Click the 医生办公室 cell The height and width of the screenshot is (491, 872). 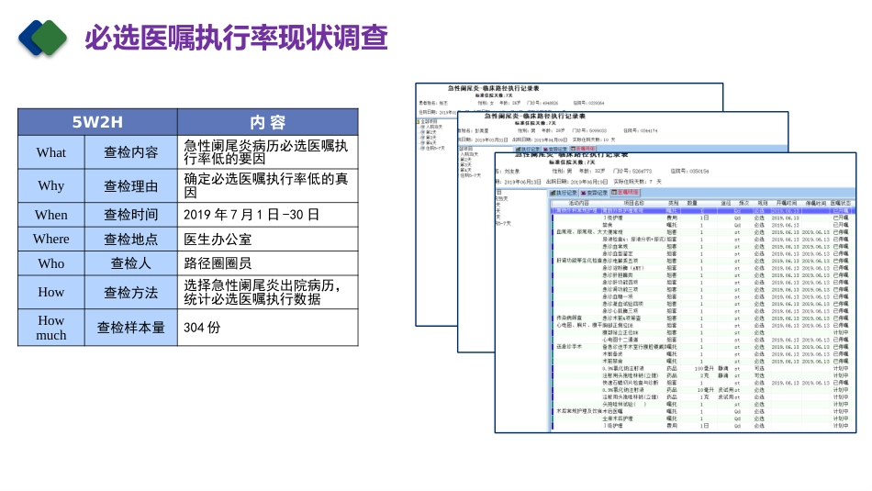pyautogui.click(x=267, y=240)
